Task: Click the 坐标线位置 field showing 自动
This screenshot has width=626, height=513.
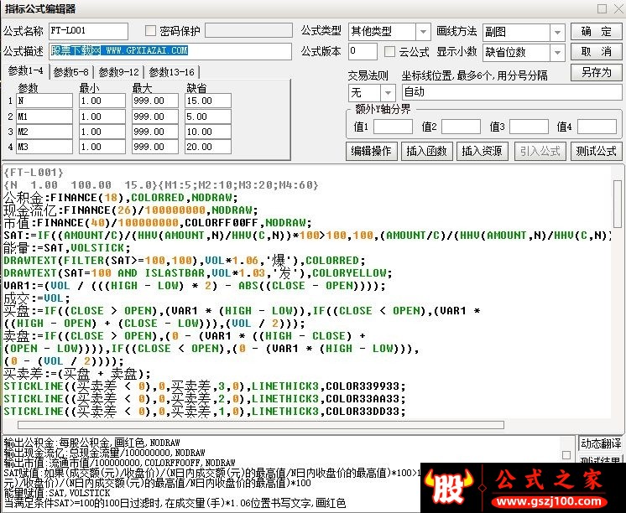Action: pyautogui.click(x=512, y=92)
